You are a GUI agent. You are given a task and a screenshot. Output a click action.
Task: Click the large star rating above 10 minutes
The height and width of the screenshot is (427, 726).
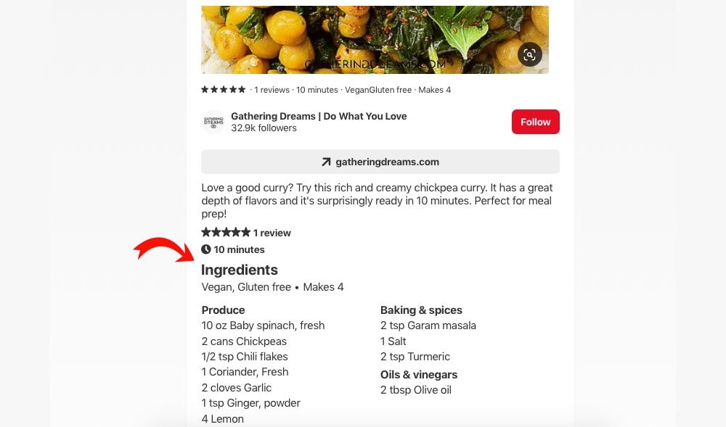click(x=226, y=233)
